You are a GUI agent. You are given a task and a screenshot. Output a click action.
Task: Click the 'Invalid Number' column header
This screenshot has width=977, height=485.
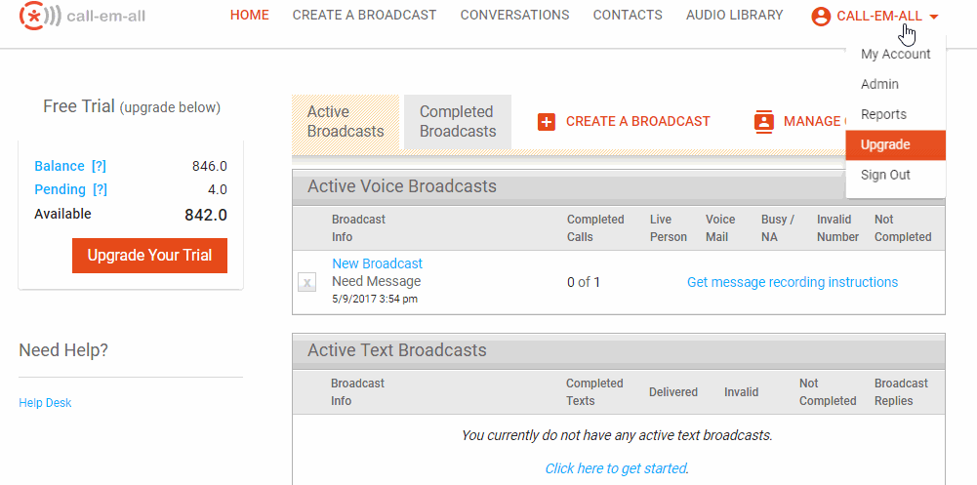point(838,228)
